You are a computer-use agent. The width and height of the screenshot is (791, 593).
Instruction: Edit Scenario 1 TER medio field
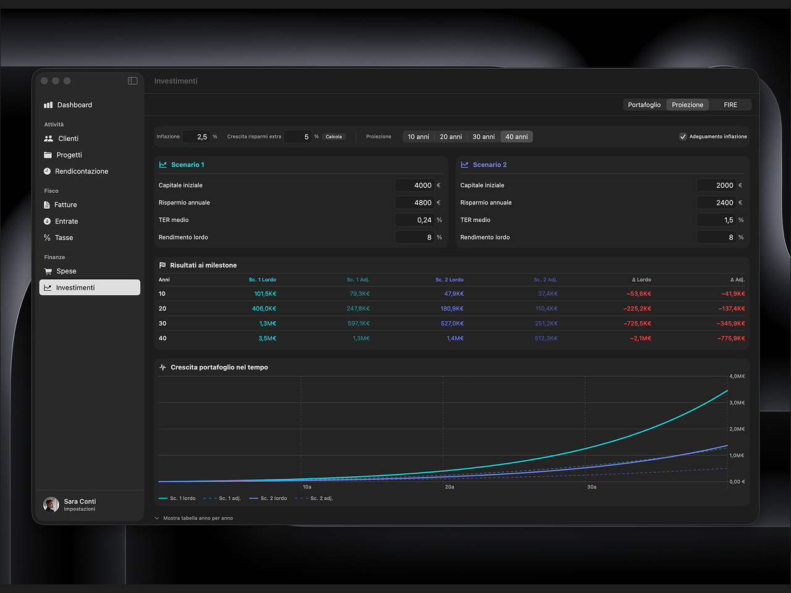tap(415, 220)
